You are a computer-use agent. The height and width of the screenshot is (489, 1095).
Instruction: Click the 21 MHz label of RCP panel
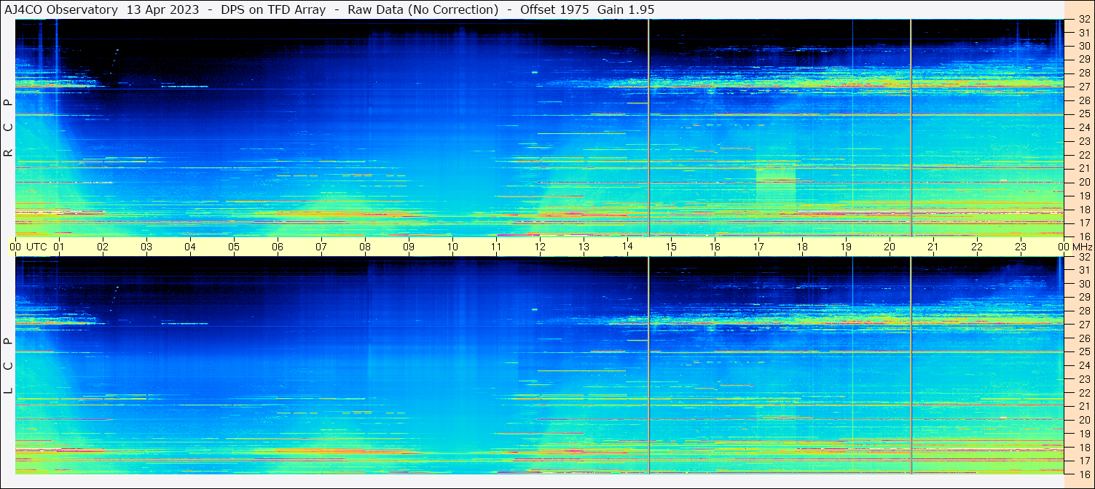[1084, 169]
